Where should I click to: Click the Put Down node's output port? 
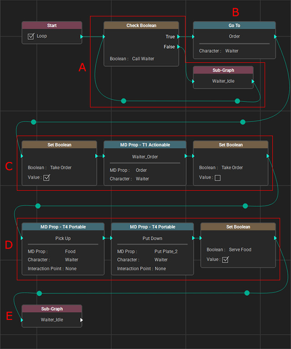[x=193, y=238]
